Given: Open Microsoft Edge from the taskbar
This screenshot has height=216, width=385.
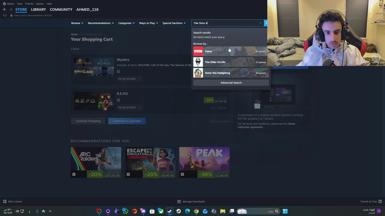Looking at the screenshot, I should (187, 211).
